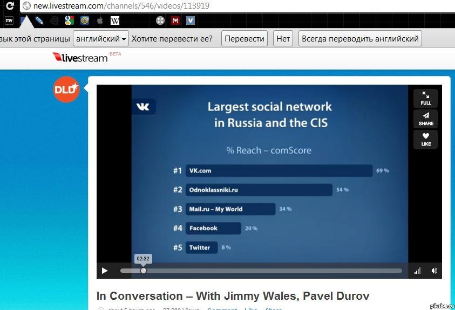
Task: Click Всегда переводить английский button
Action: pyautogui.click(x=360, y=38)
